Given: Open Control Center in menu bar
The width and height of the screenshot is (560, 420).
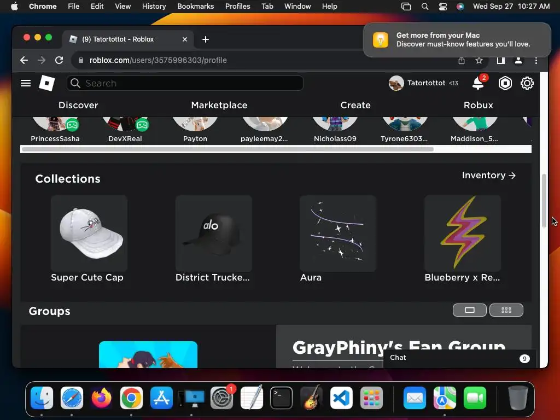Looking at the screenshot, I should 443,7.
